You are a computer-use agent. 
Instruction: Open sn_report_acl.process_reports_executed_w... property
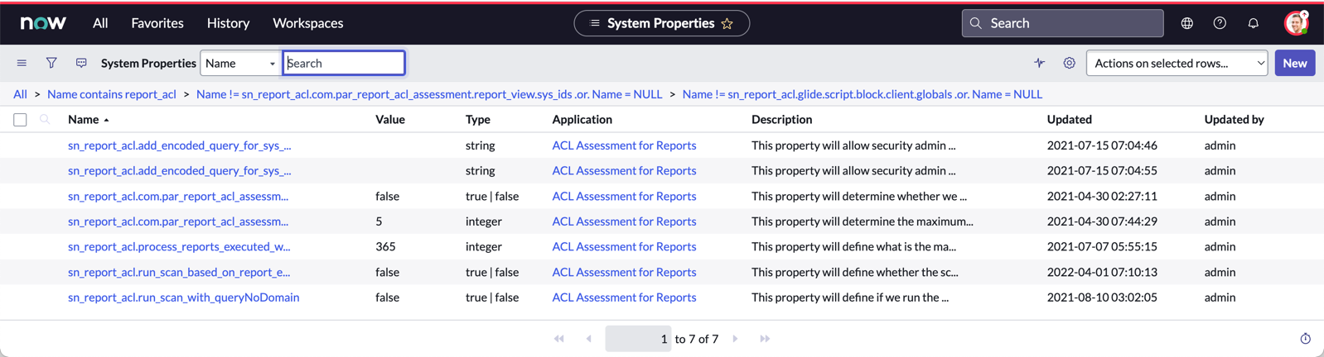[179, 247]
